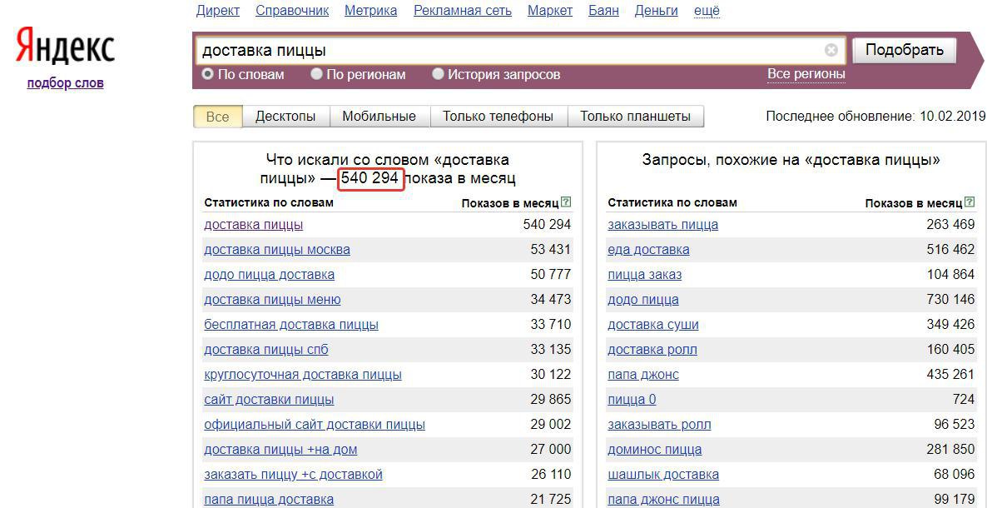
Task: Open the додо пицца similar query link
Action: click(643, 299)
